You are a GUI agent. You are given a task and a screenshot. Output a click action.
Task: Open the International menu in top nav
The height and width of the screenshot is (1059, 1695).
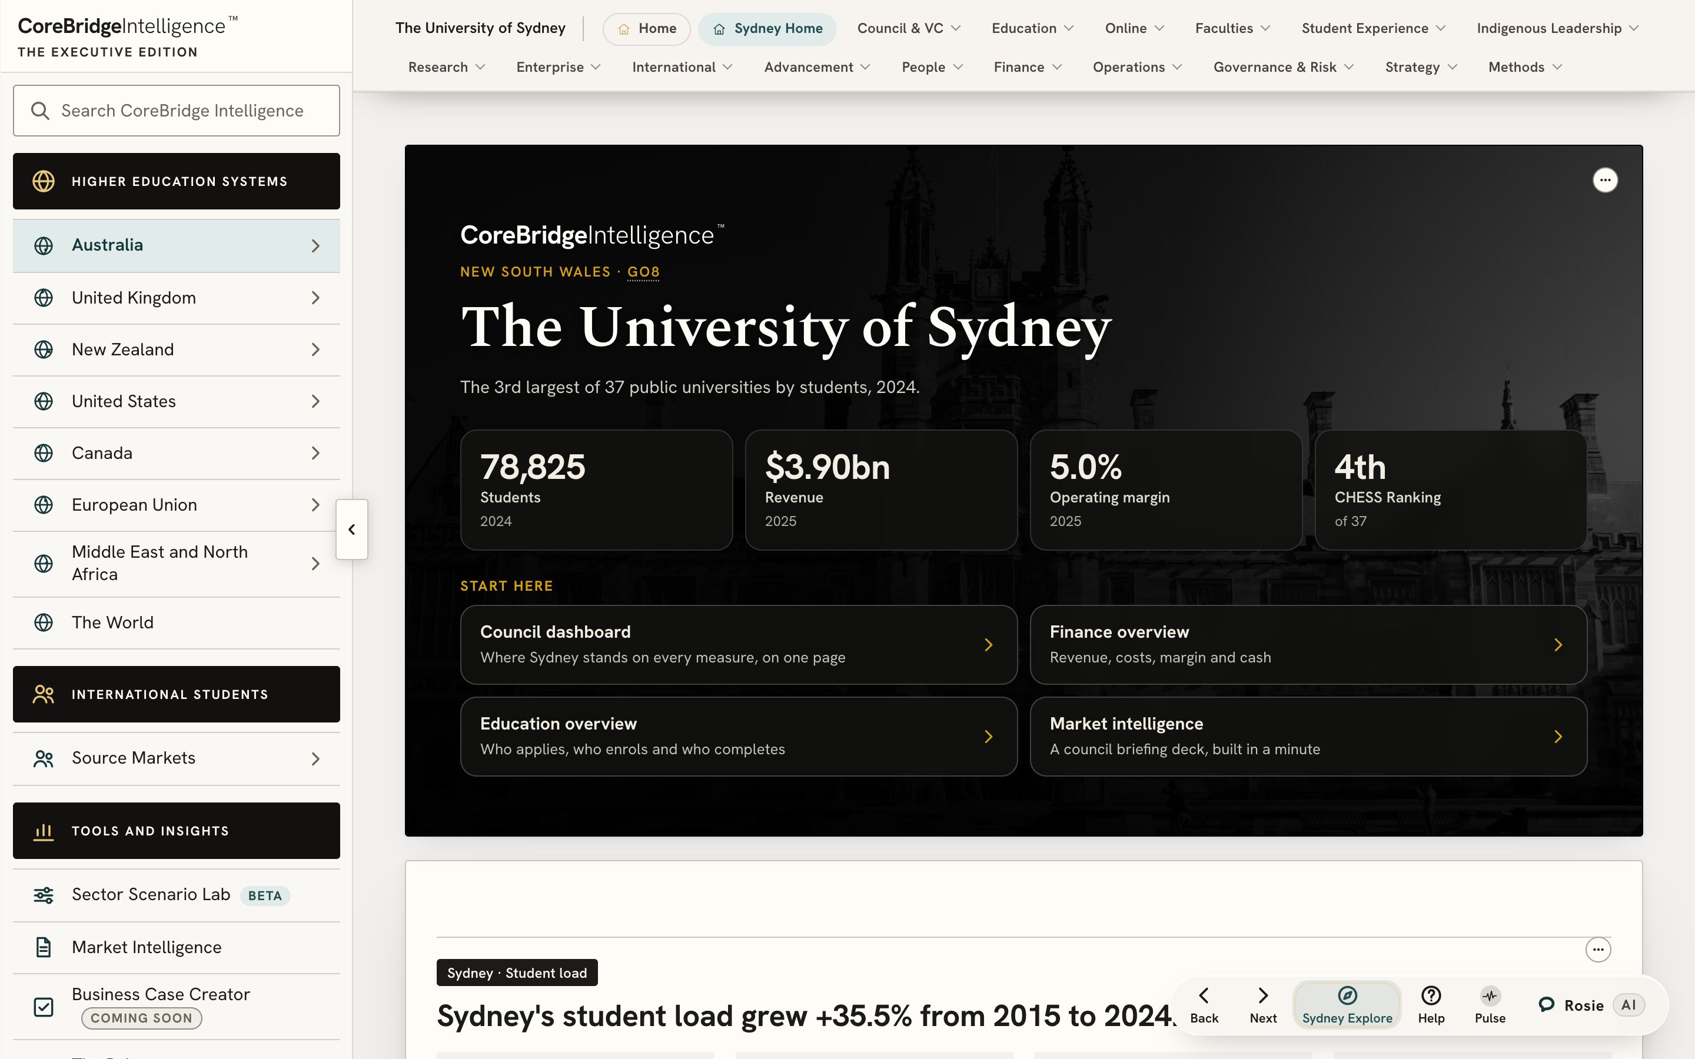point(682,67)
